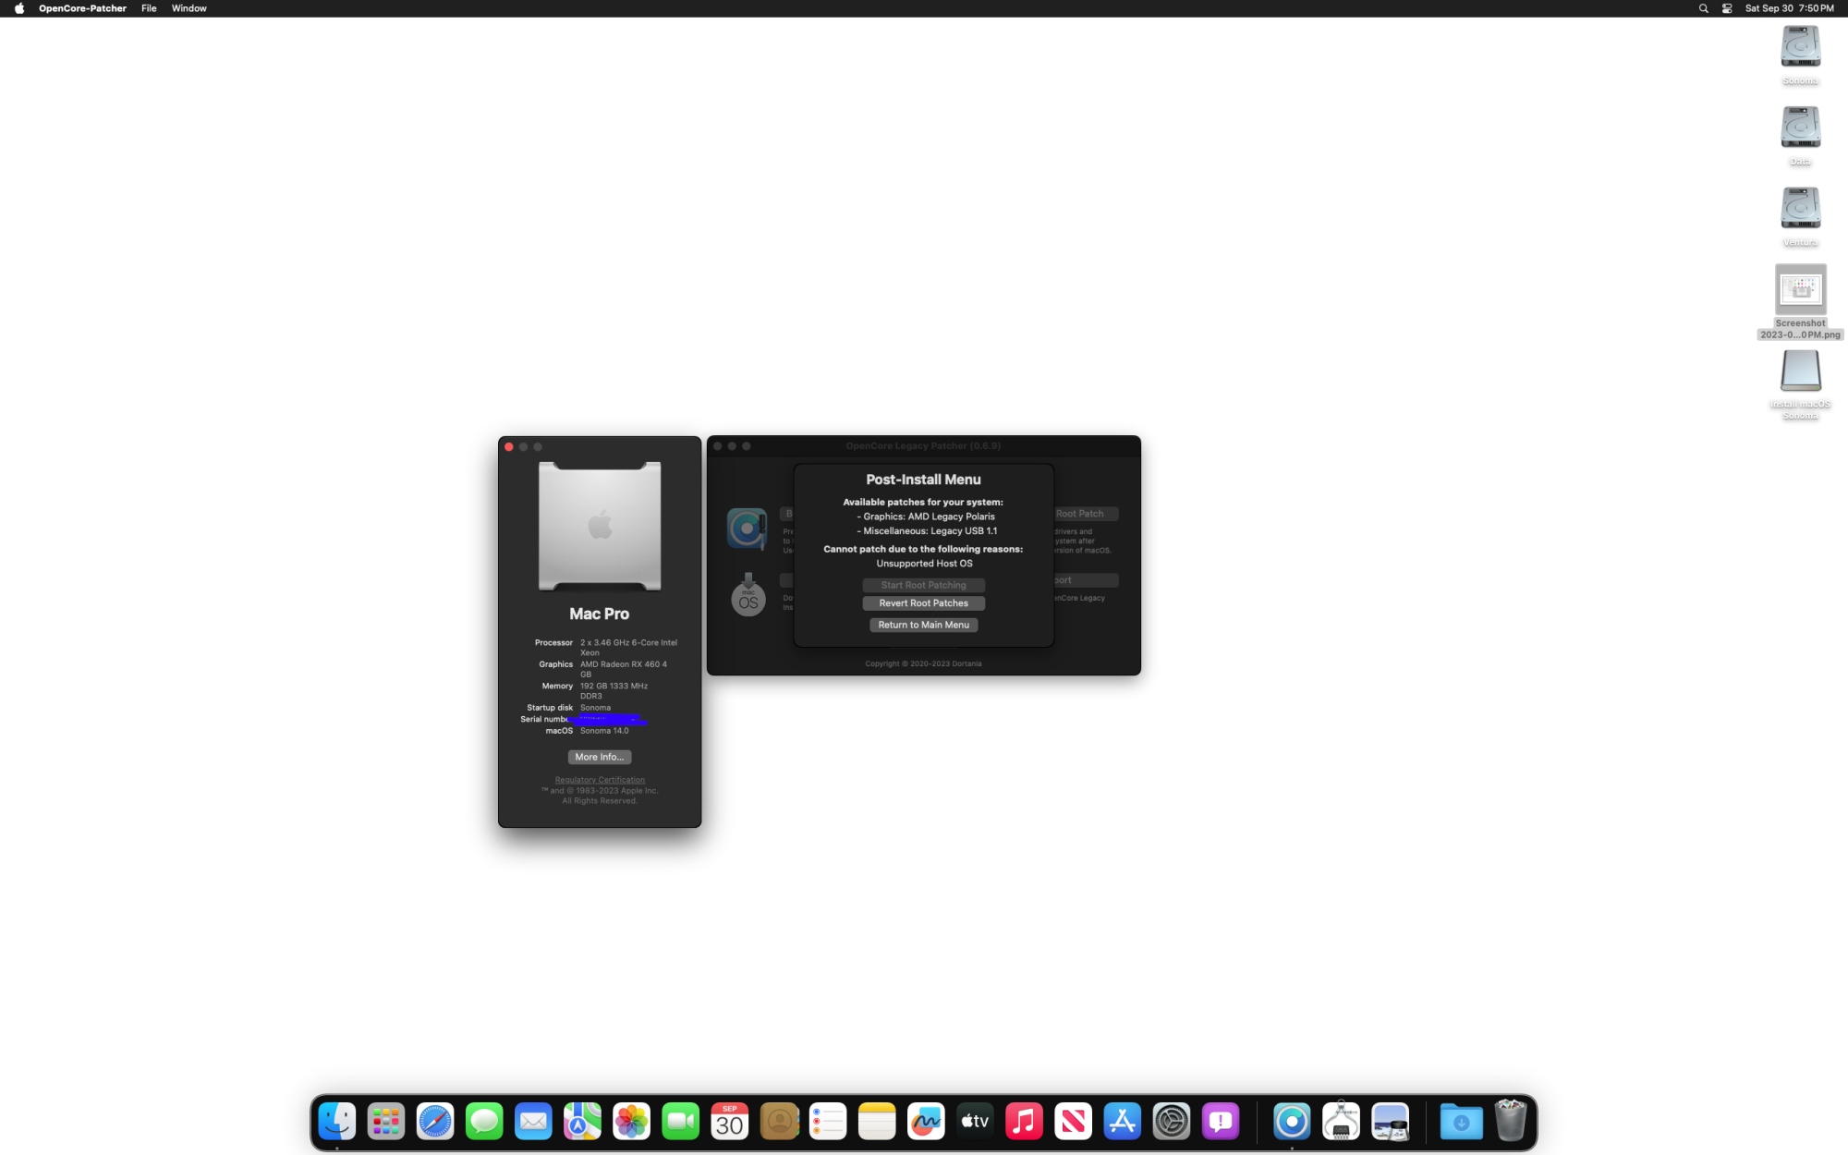Open System Information from the dock
Image resolution: width=1848 pixels, height=1155 pixels.
tap(1340, 1122)
